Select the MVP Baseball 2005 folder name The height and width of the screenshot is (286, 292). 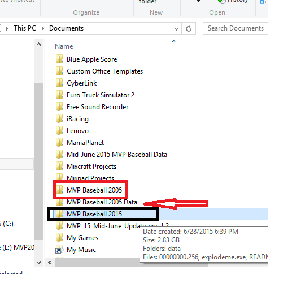pyautogui.click(x=94, y=190)
